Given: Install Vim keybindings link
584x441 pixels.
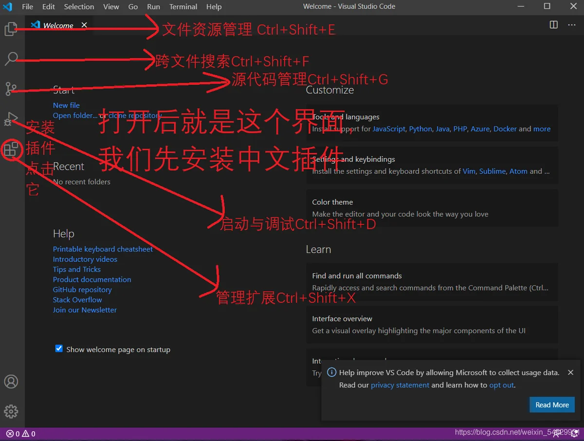Looking at the screenshot, I should tap(469, 171).
